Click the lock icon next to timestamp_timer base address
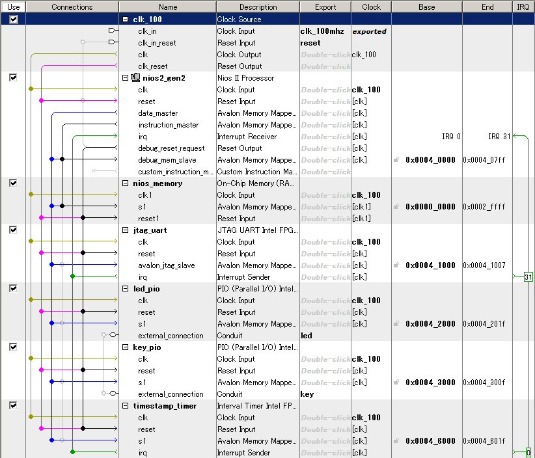 (396, 440)
